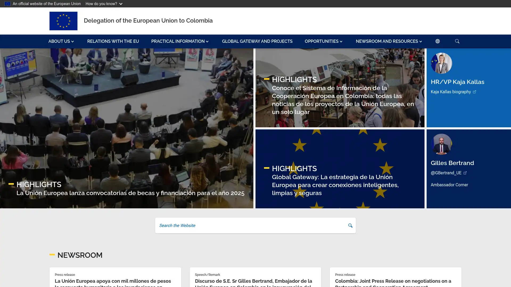The height and width of the screenshot is (287, 511).
Task: Expand the ABOUT US menu
Action: pyautogui.click(x=61, y=41)
